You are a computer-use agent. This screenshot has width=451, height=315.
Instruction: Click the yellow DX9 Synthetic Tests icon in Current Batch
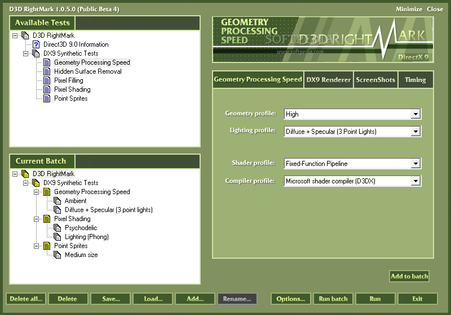(36, 183)
